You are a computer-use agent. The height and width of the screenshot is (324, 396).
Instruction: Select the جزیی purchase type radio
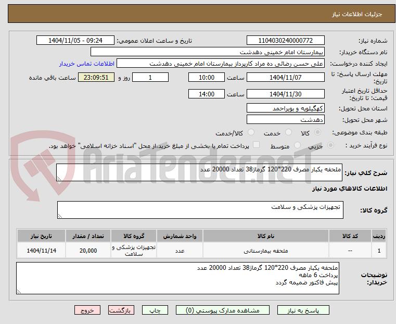pos(330,145)
